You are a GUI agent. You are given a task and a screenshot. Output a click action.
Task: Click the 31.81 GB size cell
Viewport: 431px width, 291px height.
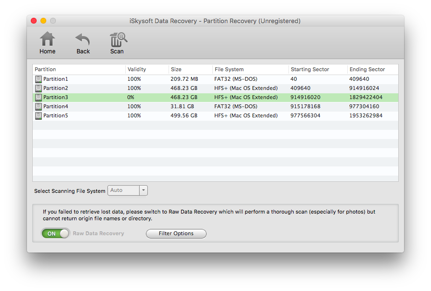(182, 106)
